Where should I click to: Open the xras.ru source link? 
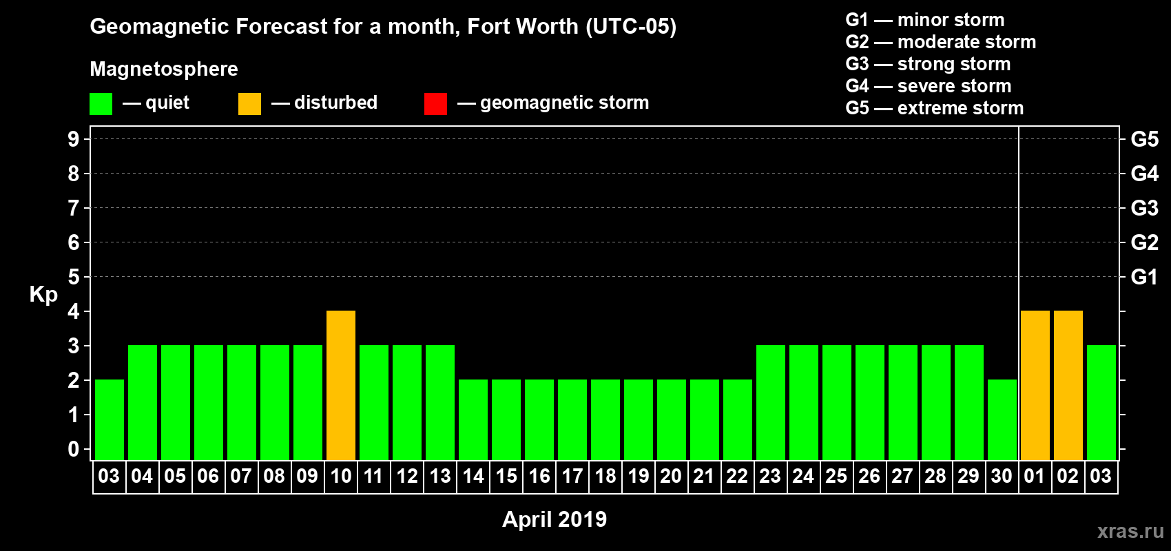(1130, 531)
